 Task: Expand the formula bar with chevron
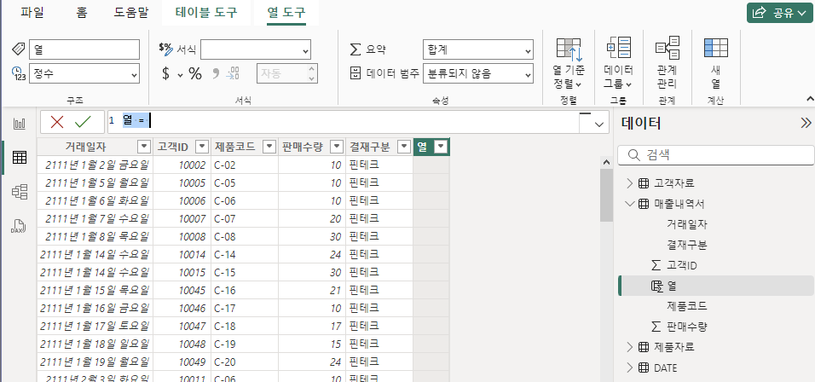(599, 124)
